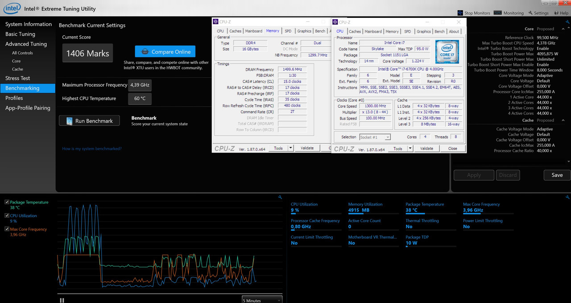
Task: Click the icon on the Run Benchmark button
Action: coord(69,121)
